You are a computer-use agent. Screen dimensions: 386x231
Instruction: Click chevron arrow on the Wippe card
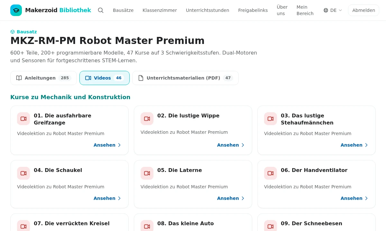[243, 145]
